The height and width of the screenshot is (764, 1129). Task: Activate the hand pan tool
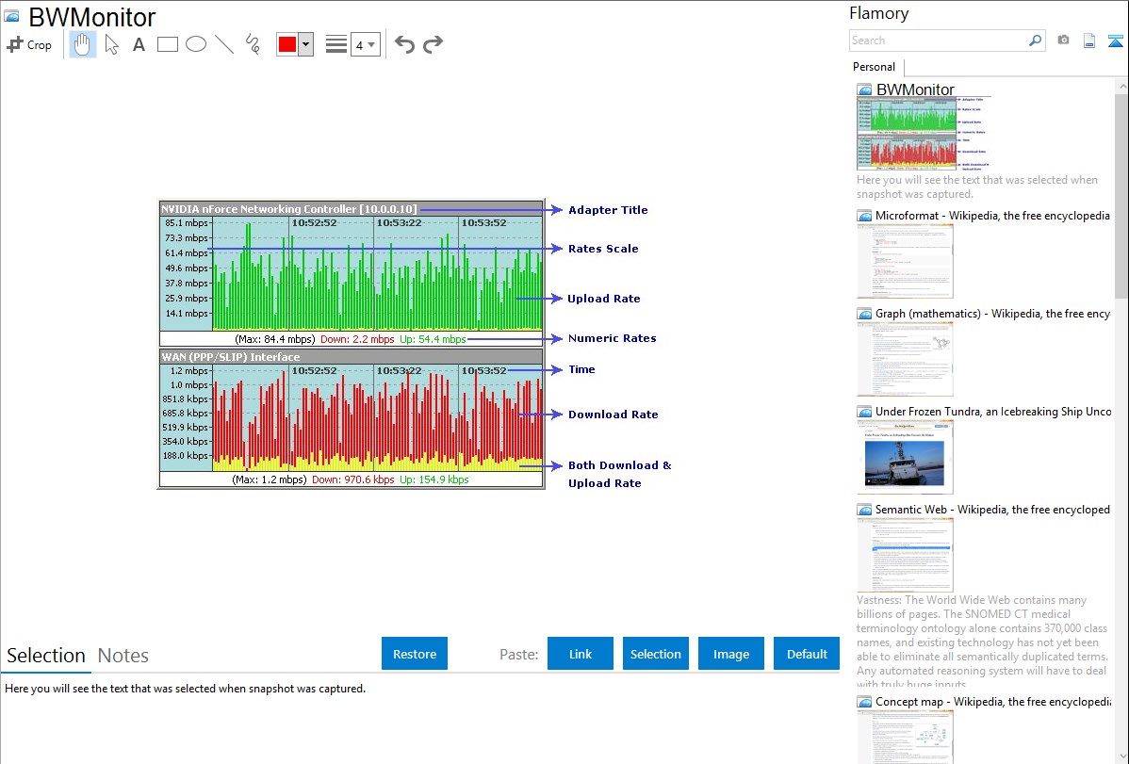(83, 44)
